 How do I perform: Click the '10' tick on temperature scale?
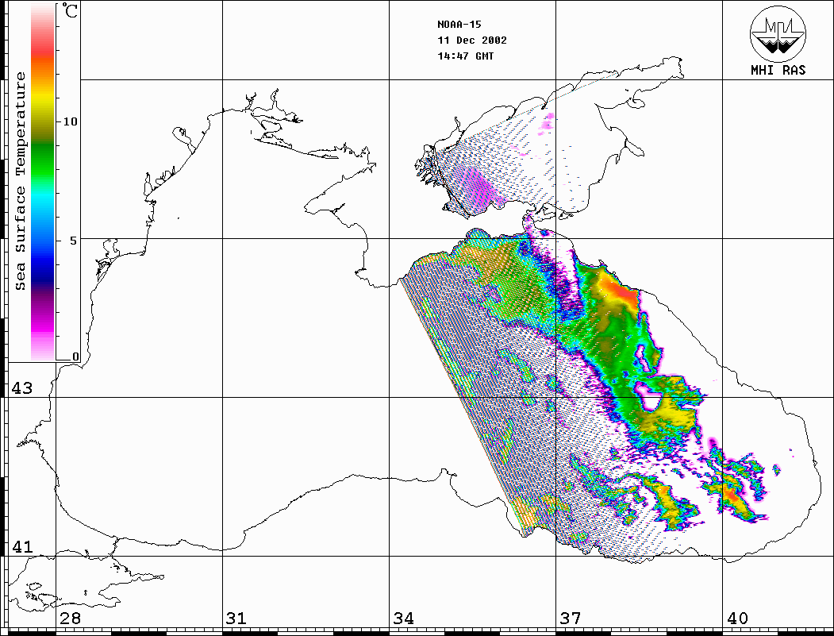pyautogui.click(x=70, y=121)
